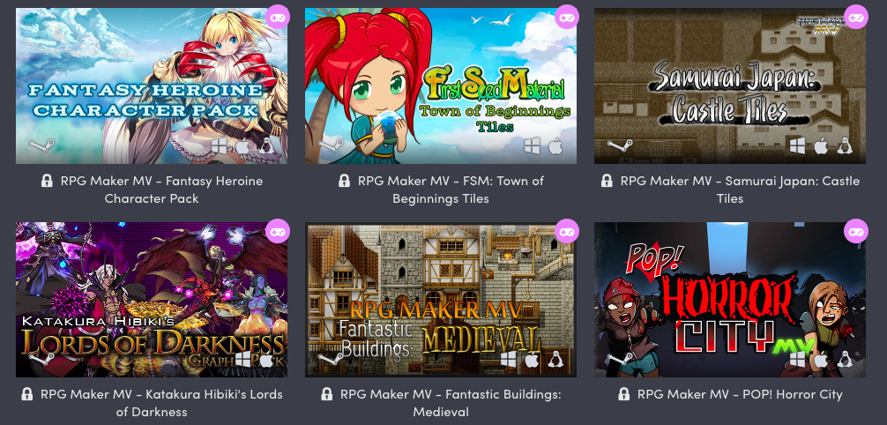Click the Samurai Japan: Castle Tiles title
The width and height of the screenshot is (887, 425).
tap(740, 190)
